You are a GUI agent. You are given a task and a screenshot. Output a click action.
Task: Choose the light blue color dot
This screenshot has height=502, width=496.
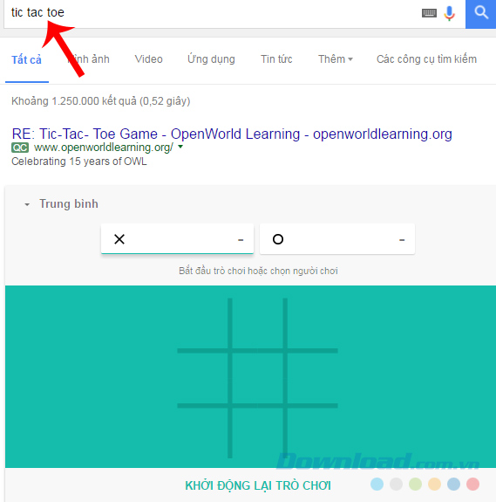pos(377,484)
